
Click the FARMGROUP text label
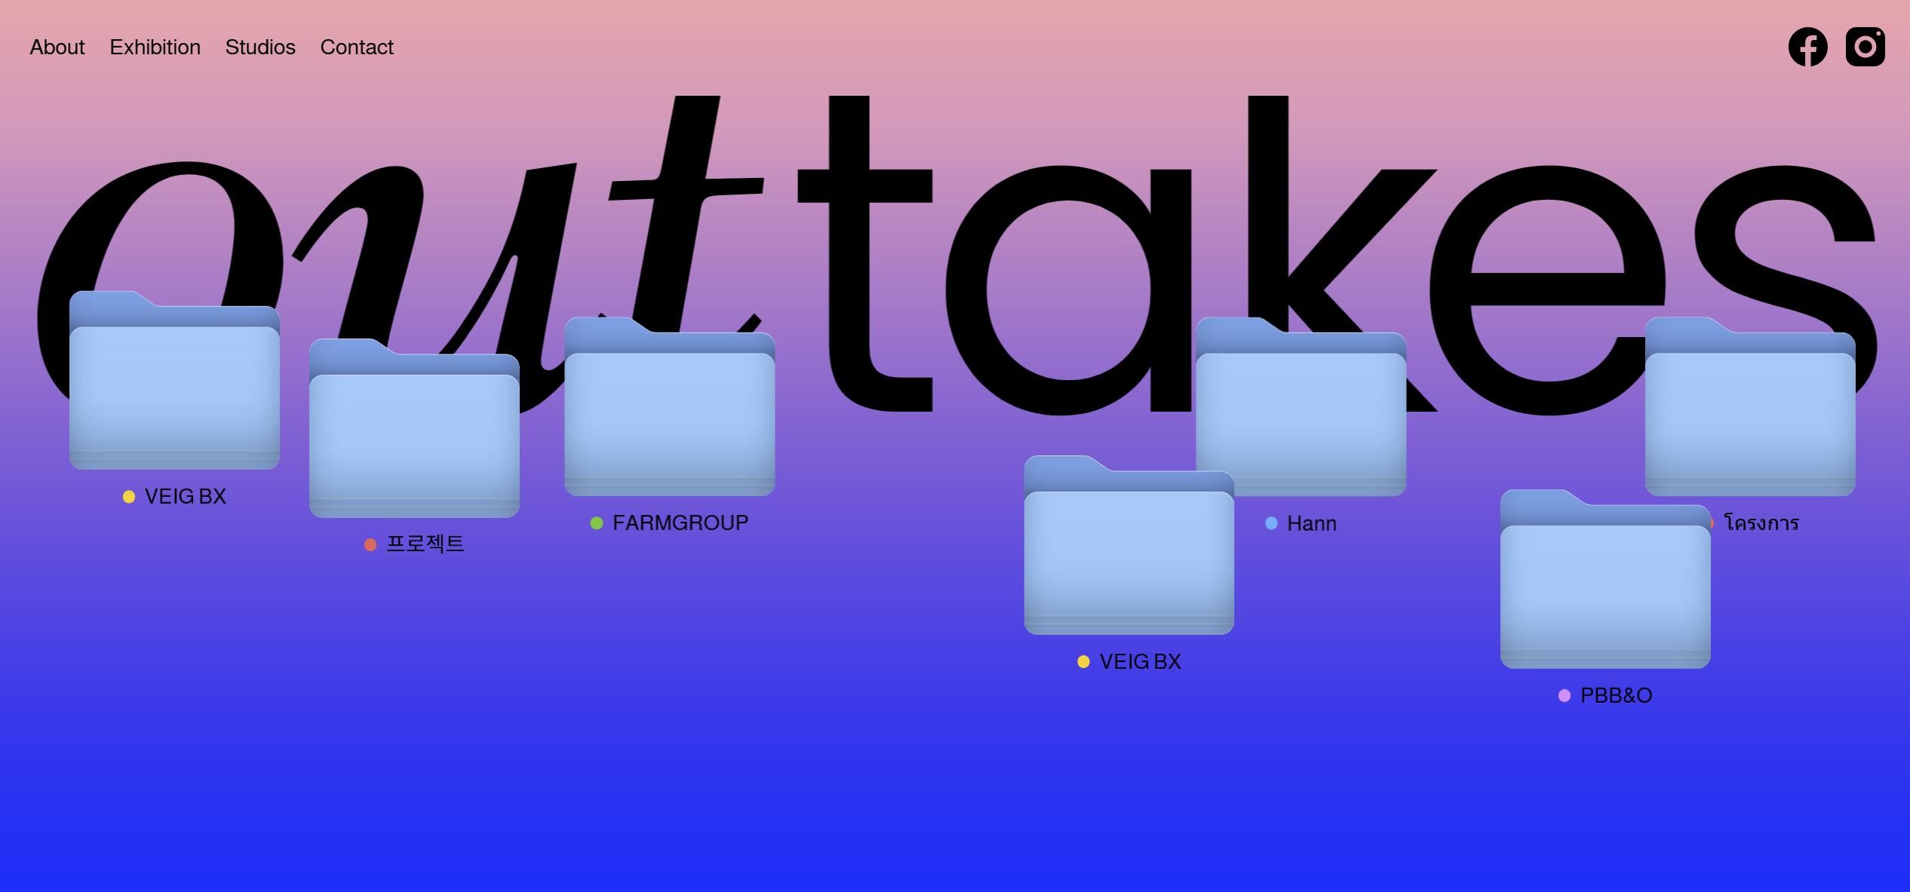680,523
